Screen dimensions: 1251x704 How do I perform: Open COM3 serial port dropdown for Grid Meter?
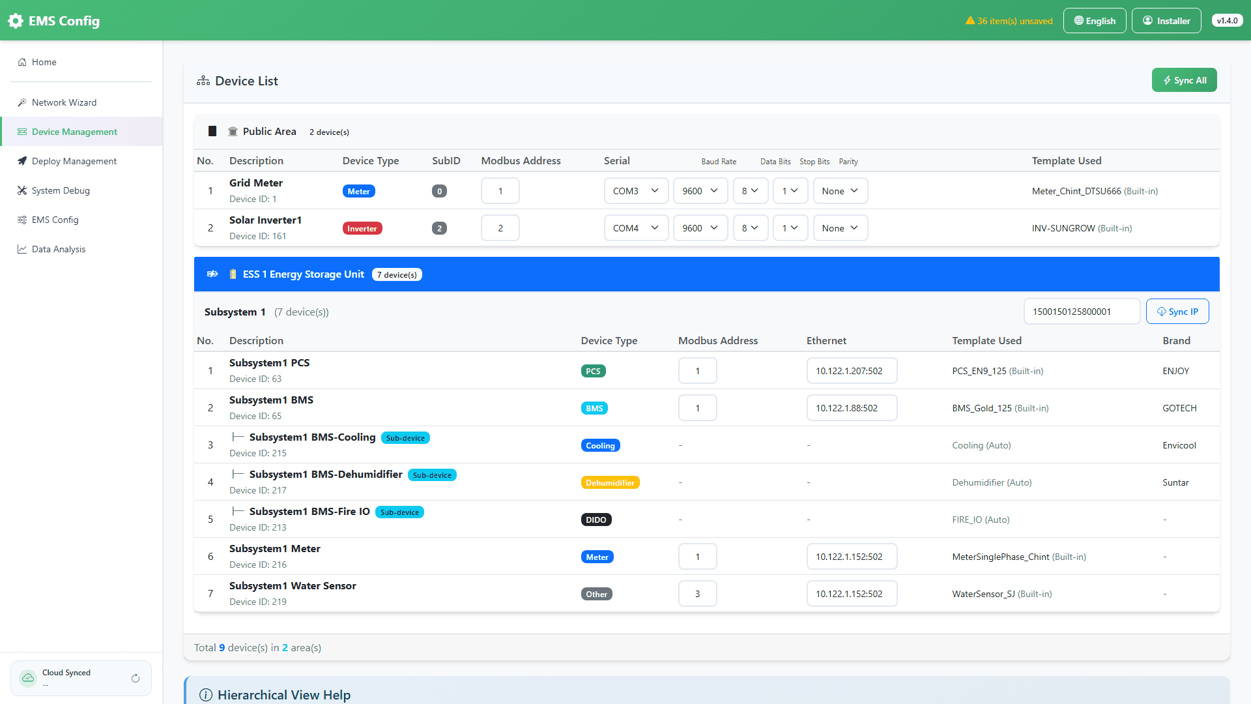point(636,191)
